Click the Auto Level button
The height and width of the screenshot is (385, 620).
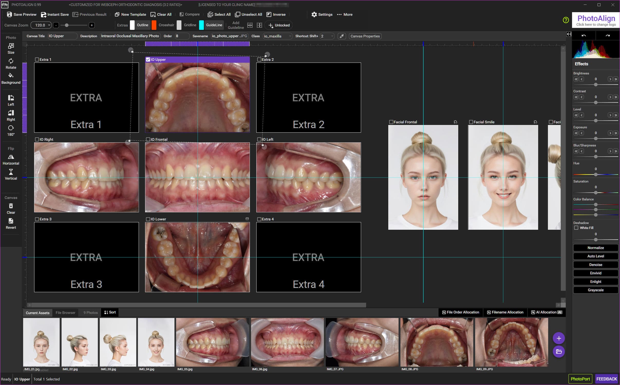[595, 256]
